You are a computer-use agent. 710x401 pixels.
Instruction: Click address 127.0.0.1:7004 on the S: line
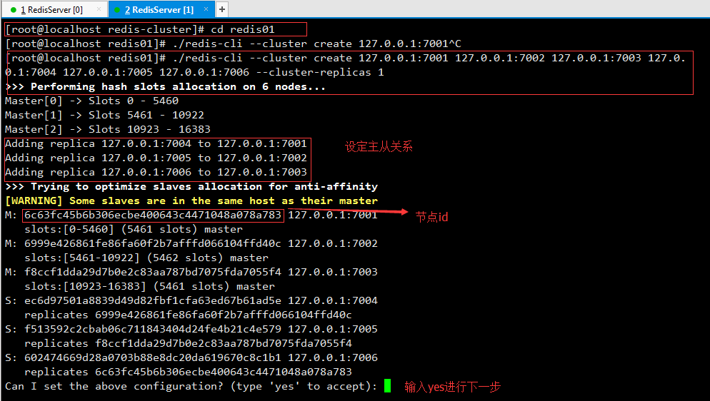[333, 300]
